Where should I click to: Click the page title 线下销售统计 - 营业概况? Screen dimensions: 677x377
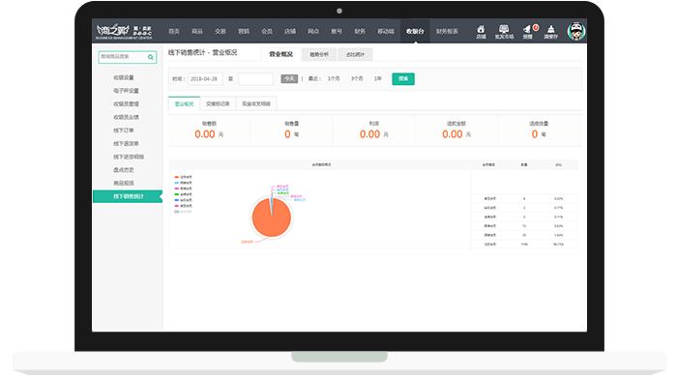(x=202, y=52)
